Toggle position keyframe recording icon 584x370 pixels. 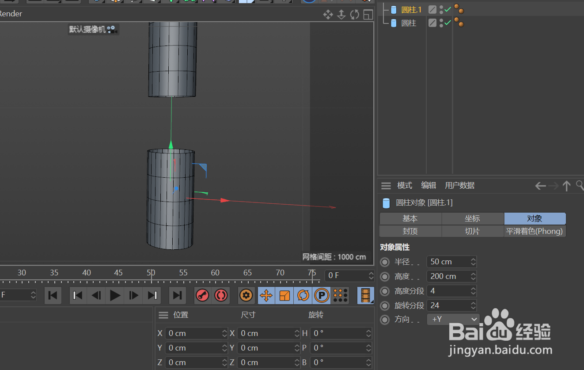266,295
